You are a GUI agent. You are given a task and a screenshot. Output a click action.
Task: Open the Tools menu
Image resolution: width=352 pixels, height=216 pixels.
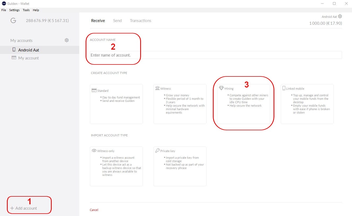(x=26, y=10)
